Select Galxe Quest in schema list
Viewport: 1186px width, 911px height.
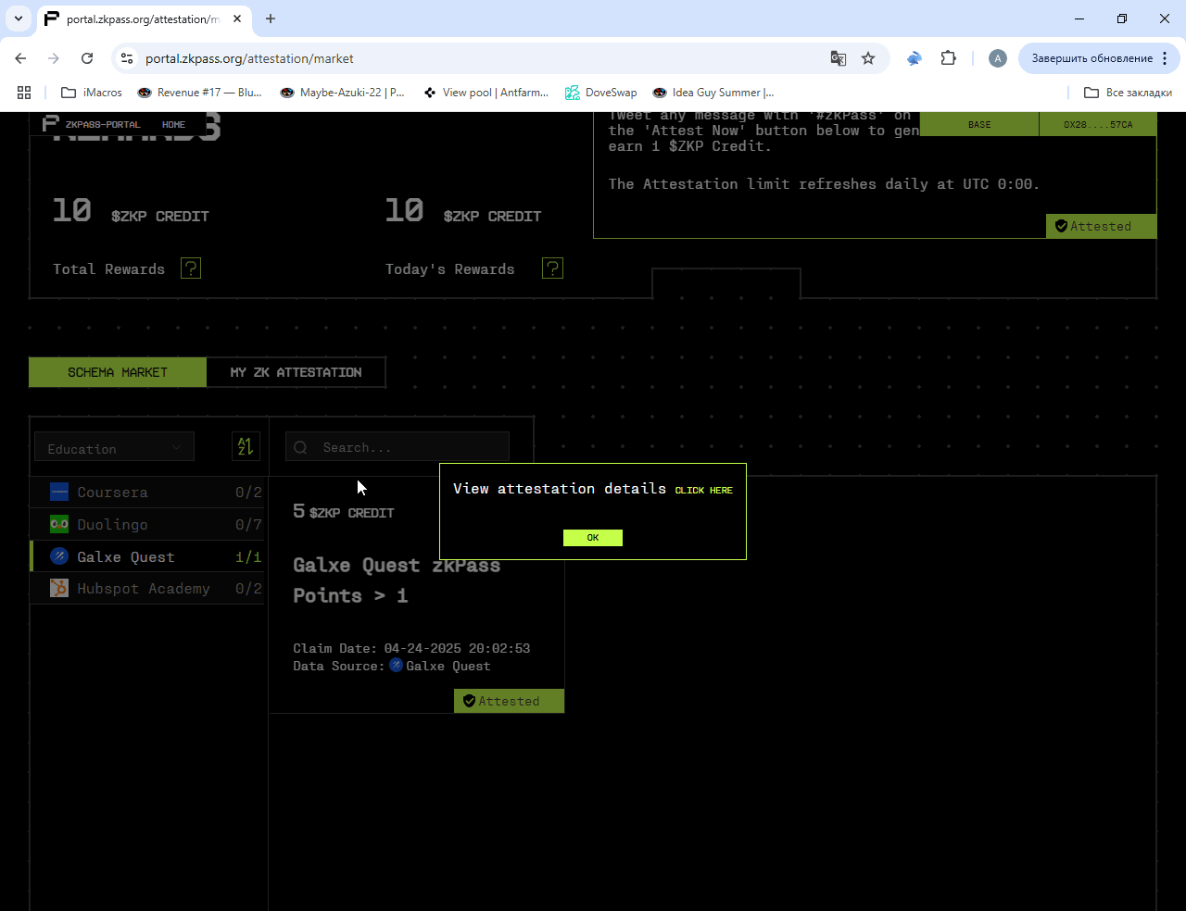(x=148, y=557)
